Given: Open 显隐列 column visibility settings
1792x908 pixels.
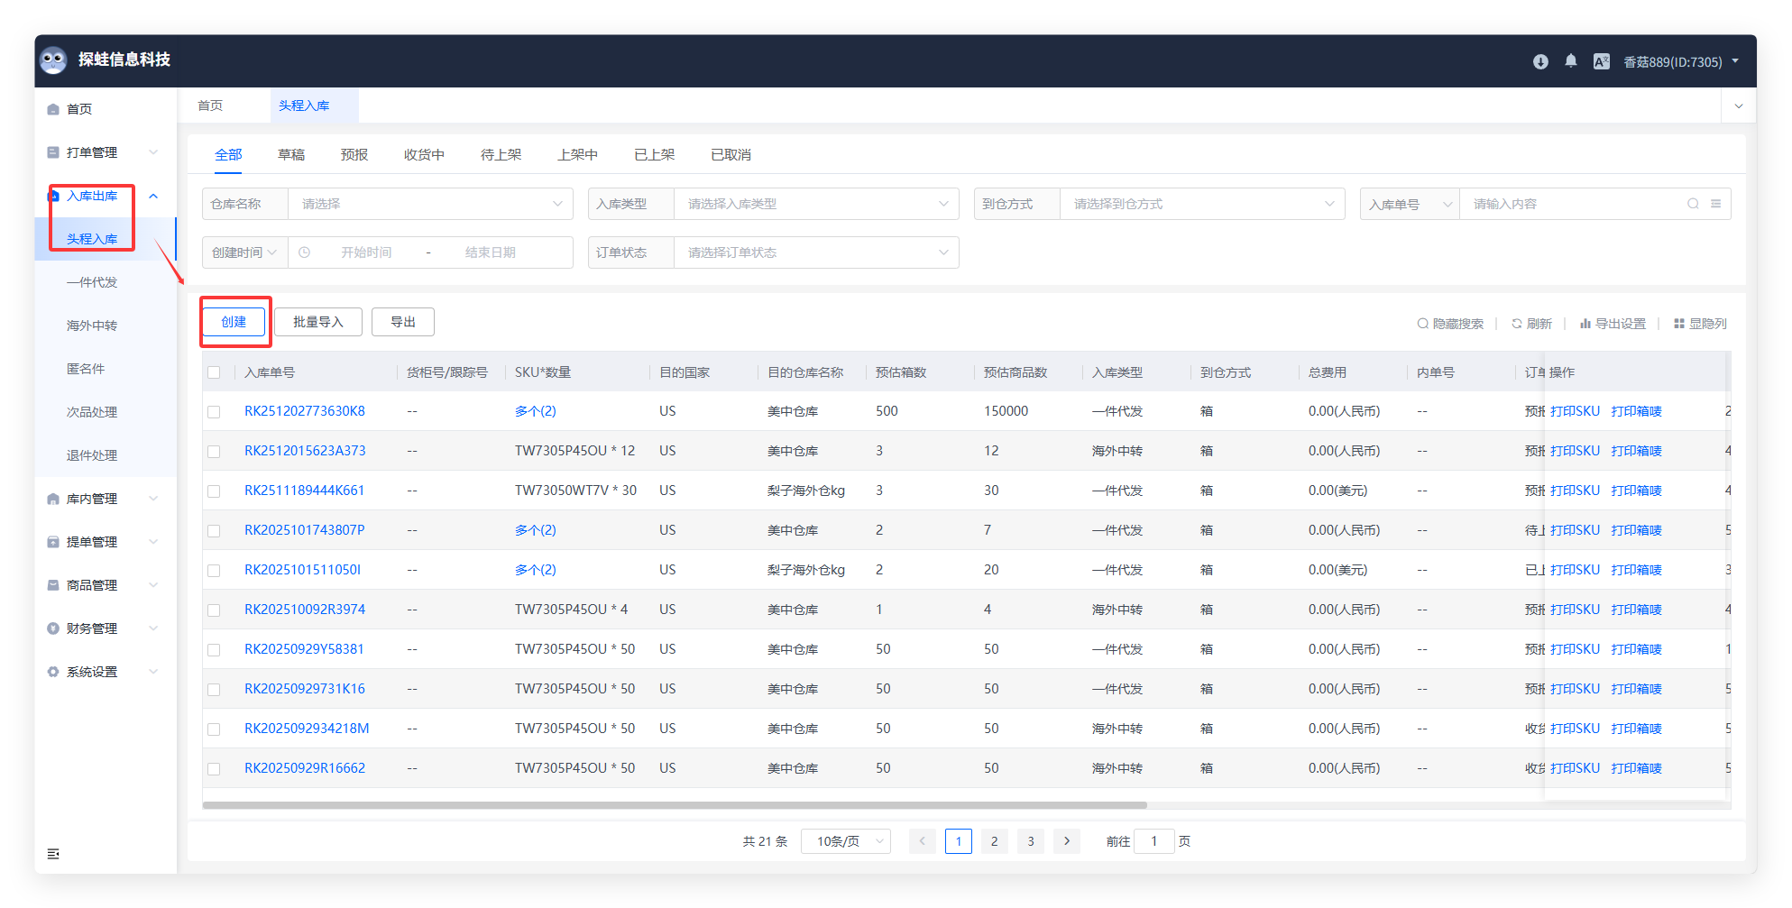Looking at the screenshot, I should coord(1700,324).
